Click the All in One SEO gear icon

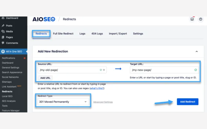(3, 51)
